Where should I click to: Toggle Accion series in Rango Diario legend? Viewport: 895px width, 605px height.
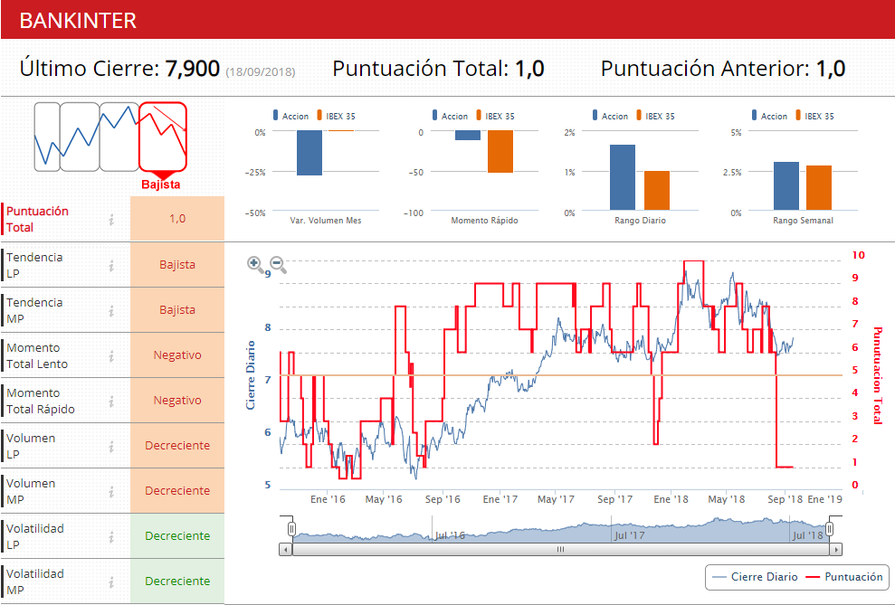pyautogui.click(x=610, y=116)
